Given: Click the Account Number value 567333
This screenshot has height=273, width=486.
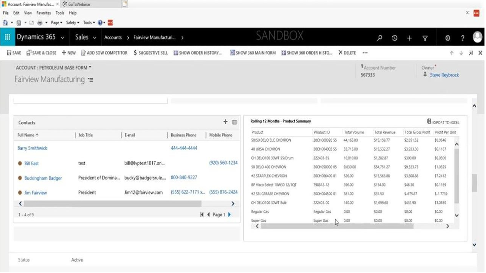Looking at the screenshot, I should click(x=368, y=75).
